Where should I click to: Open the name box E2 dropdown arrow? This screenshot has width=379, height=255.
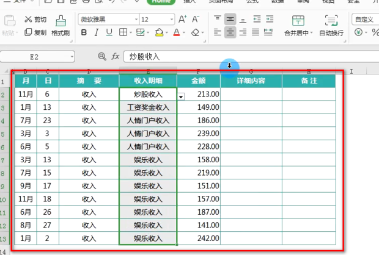click(x=72, y=57)
